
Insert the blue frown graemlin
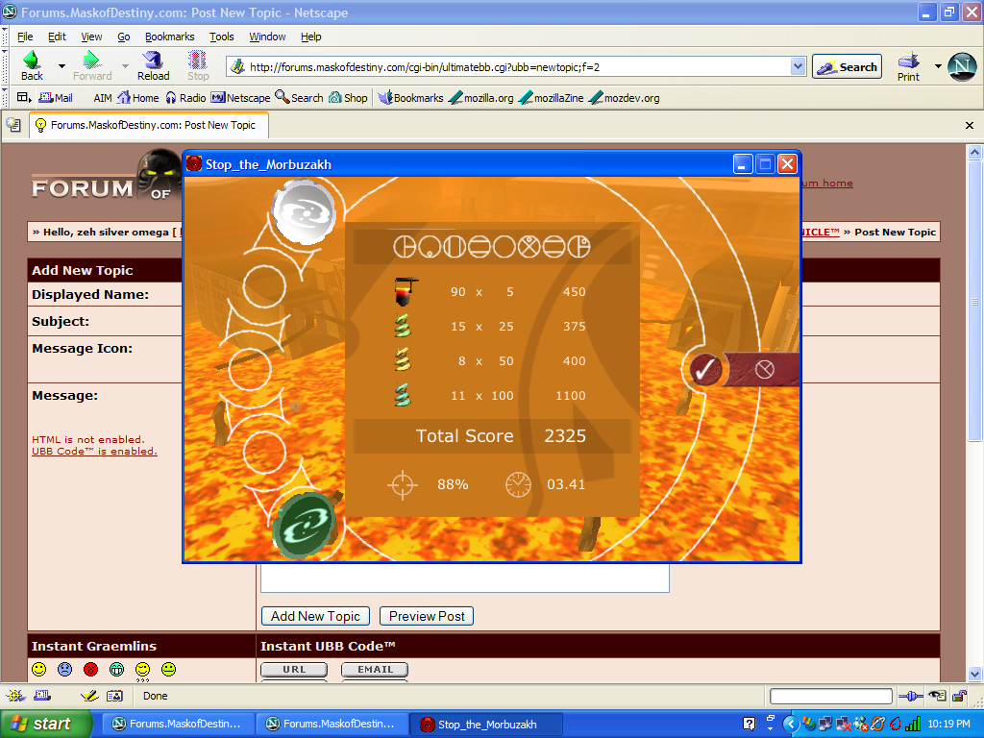coord(64,670)
